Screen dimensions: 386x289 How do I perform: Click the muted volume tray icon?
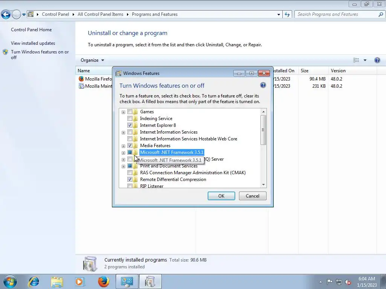coord(348,282)
